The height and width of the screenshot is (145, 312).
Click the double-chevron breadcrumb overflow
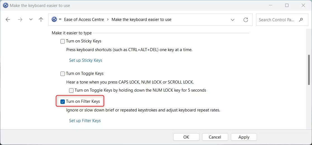point(60,19)
